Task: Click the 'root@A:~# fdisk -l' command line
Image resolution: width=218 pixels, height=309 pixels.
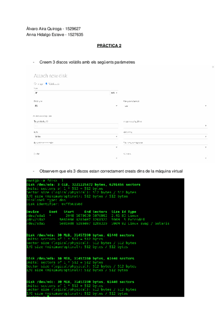Action: coord(45,180)
